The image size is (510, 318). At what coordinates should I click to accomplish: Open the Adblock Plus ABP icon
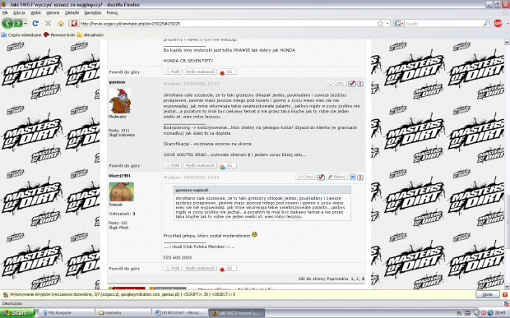(498, 23)
